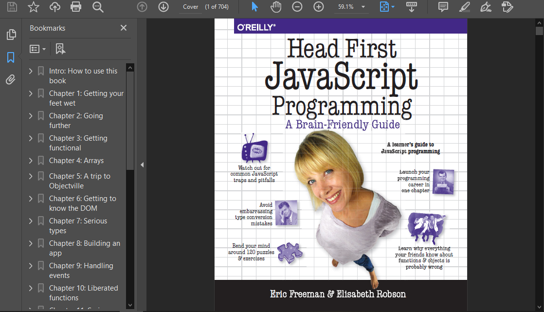Open the page fit options dropdown arrow
Image resolution: width=544 pixels, height=312 pixels.
(x=393, y=7)
